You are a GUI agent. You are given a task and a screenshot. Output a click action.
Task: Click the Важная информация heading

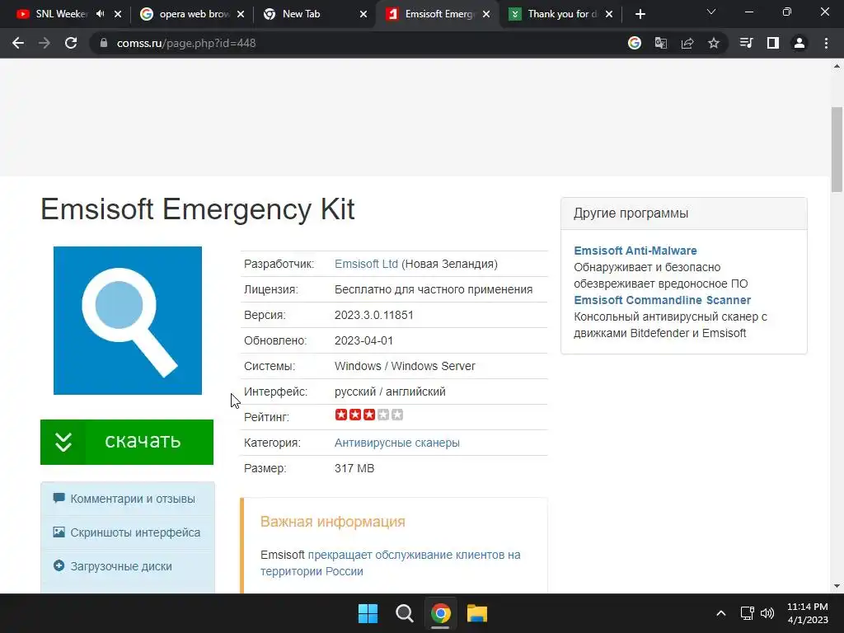point(333,522)
